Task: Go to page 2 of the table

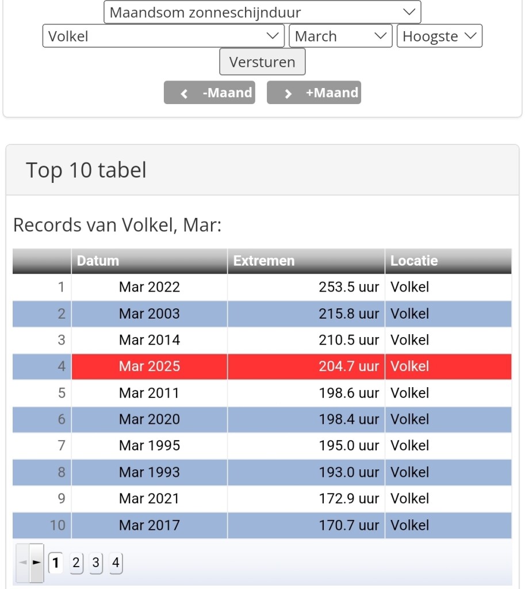Action: point(76,563)
